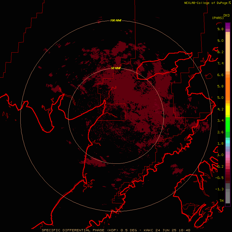Click the 8.2 color scale value
Screen dimensions: 232x232
pyautogui.click(x=220, y=52)
